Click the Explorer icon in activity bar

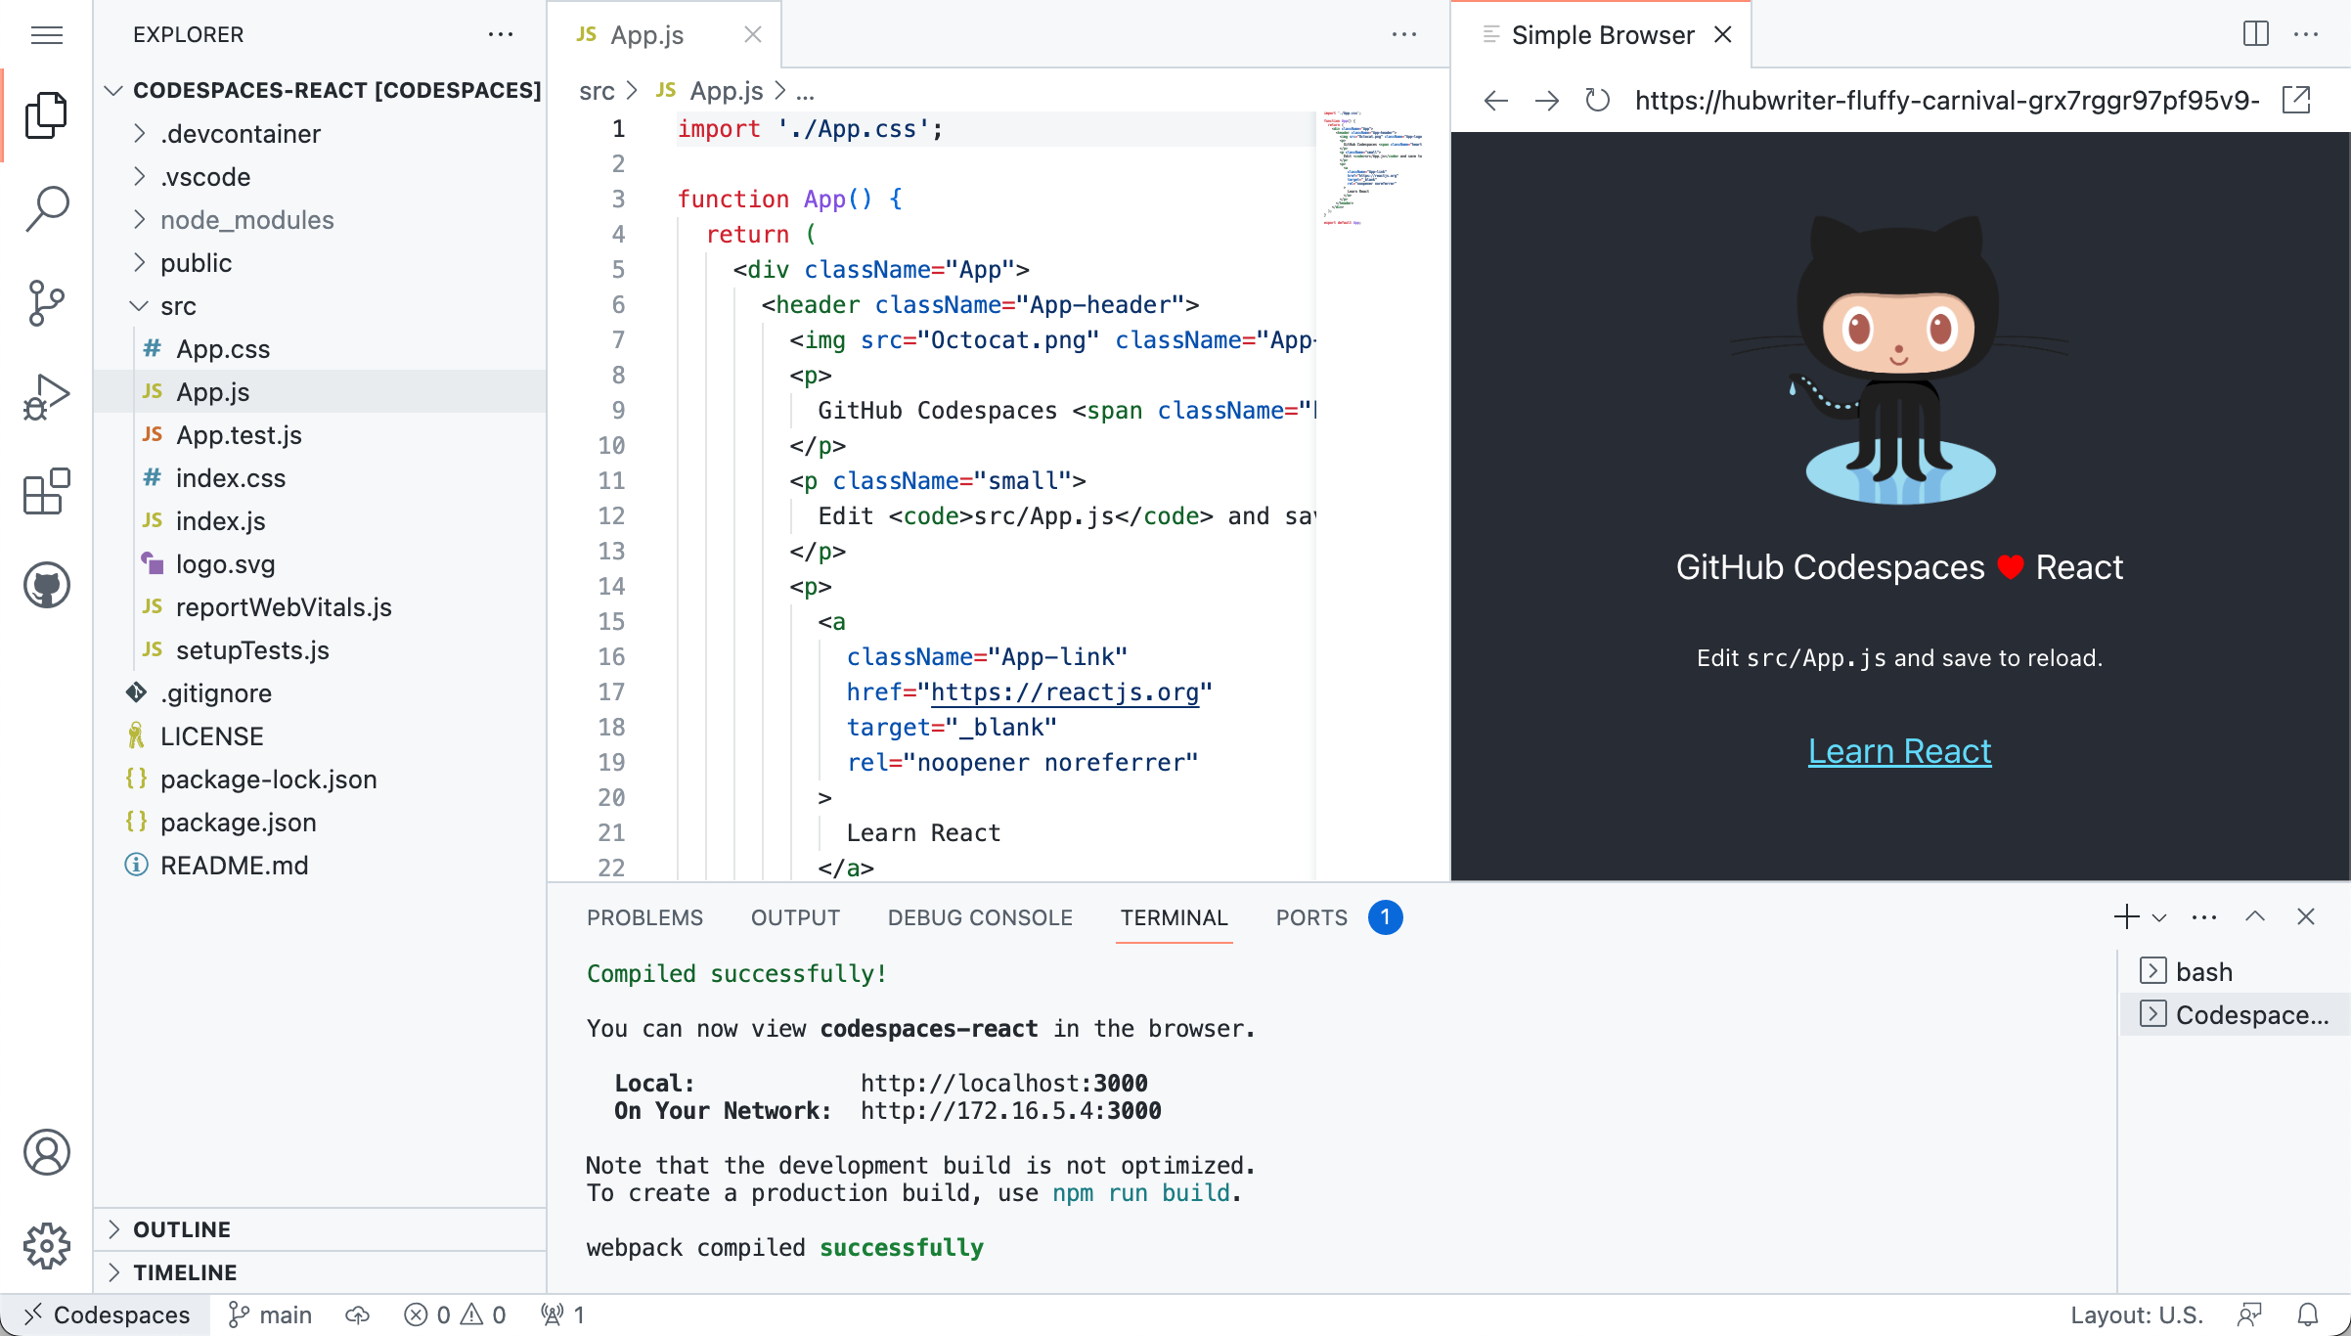tap(49, 113)
